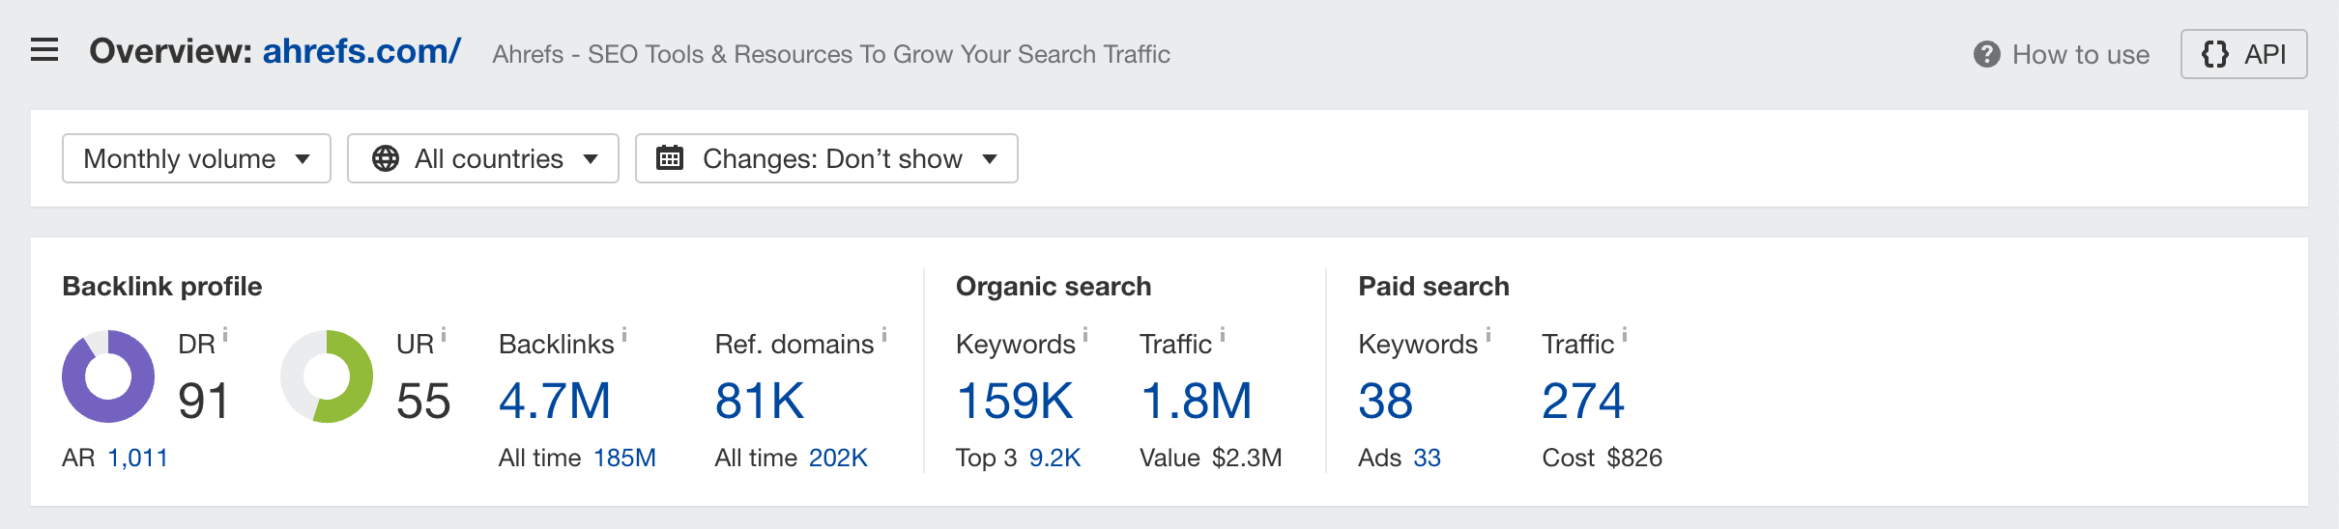This screenshot has height=529, width=2339.
Task: Open the Top 3 9.2K keywords link
Action: pyautogui.click(x=1054, y=458)
